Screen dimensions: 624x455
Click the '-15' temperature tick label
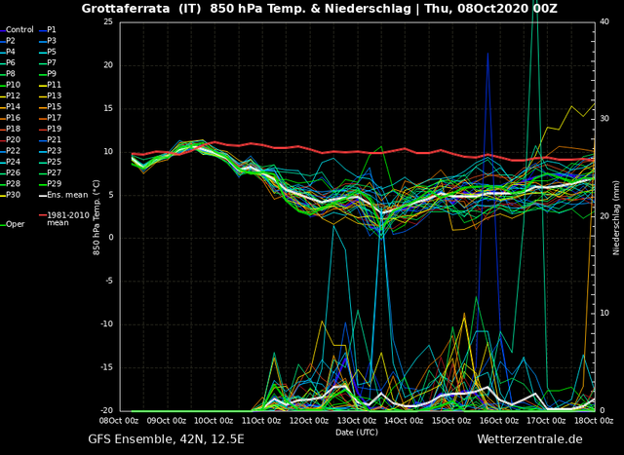click(106, 367)
